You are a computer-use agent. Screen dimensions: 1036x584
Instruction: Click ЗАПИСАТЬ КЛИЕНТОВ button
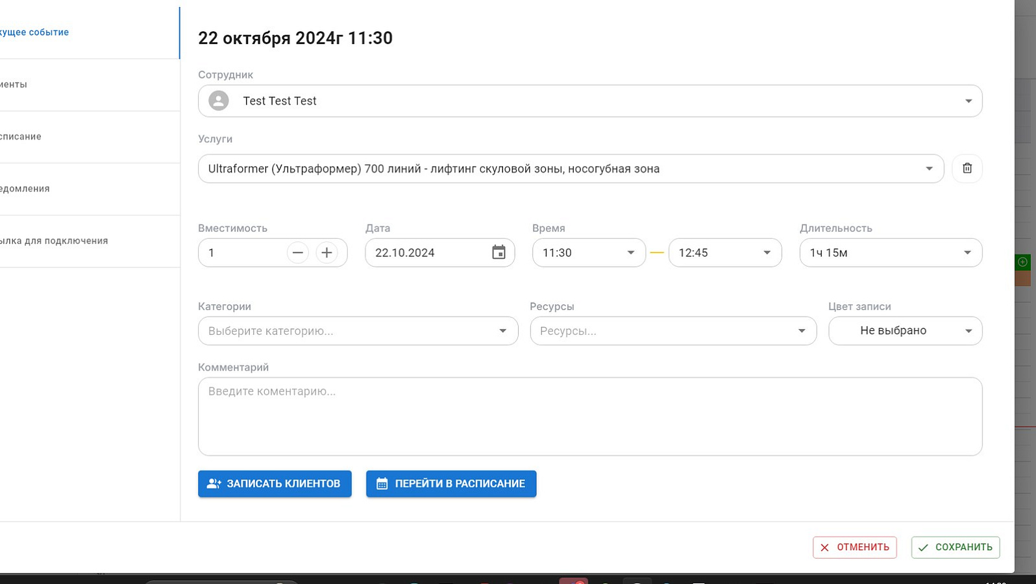click(x=275, y=483)
